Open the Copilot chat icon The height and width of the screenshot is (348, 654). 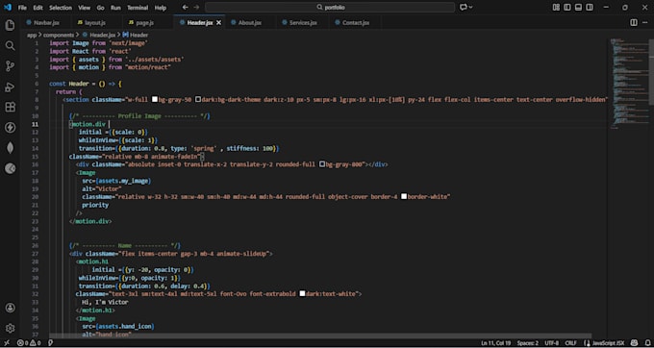tap(463, 7)
